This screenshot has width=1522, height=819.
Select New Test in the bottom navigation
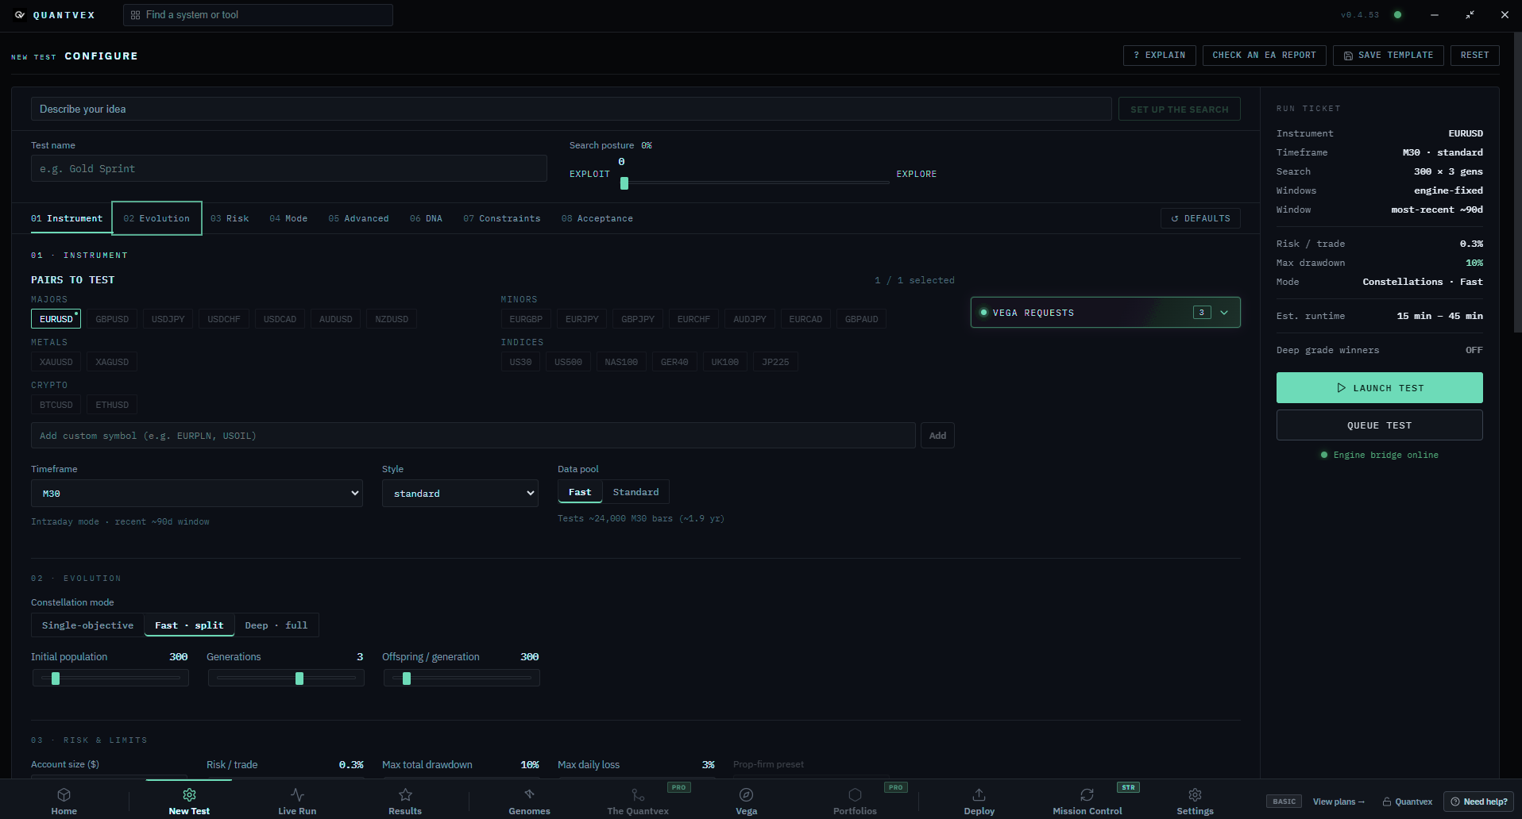[x=189, y=801]
